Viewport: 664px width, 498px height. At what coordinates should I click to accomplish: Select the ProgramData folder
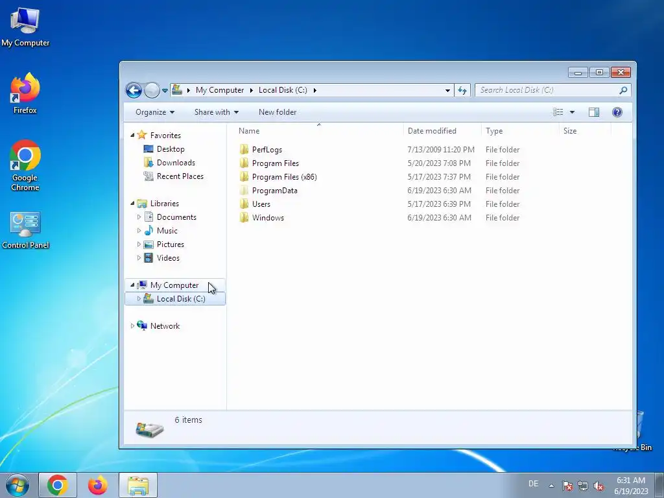(274, 190)
